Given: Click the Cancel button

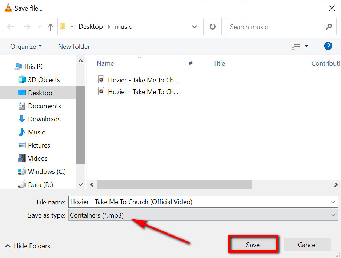Looking at the screenshot, I should click(307, 245).
